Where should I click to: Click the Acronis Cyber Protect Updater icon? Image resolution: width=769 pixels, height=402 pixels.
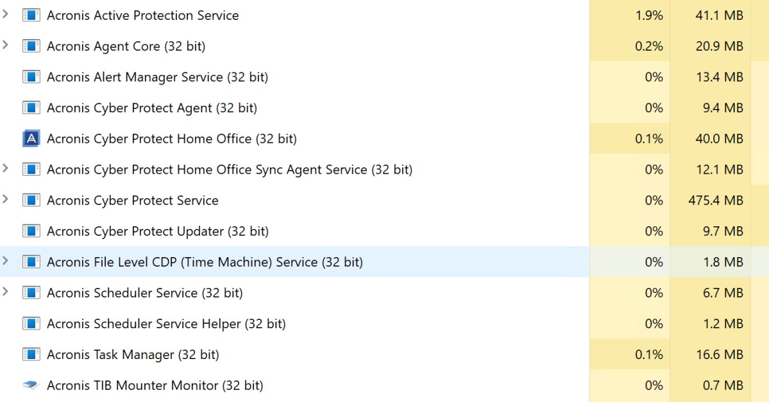click(x=31, y=231)
